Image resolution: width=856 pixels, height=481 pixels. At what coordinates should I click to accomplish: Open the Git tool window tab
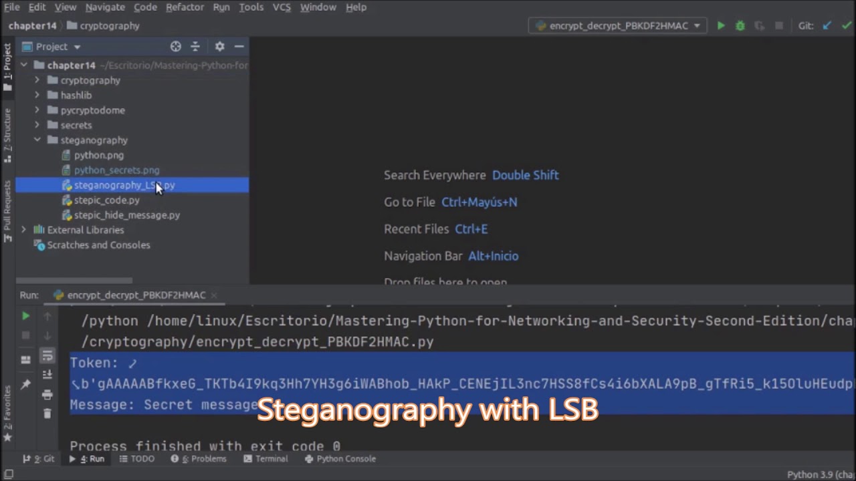point(40,459)
